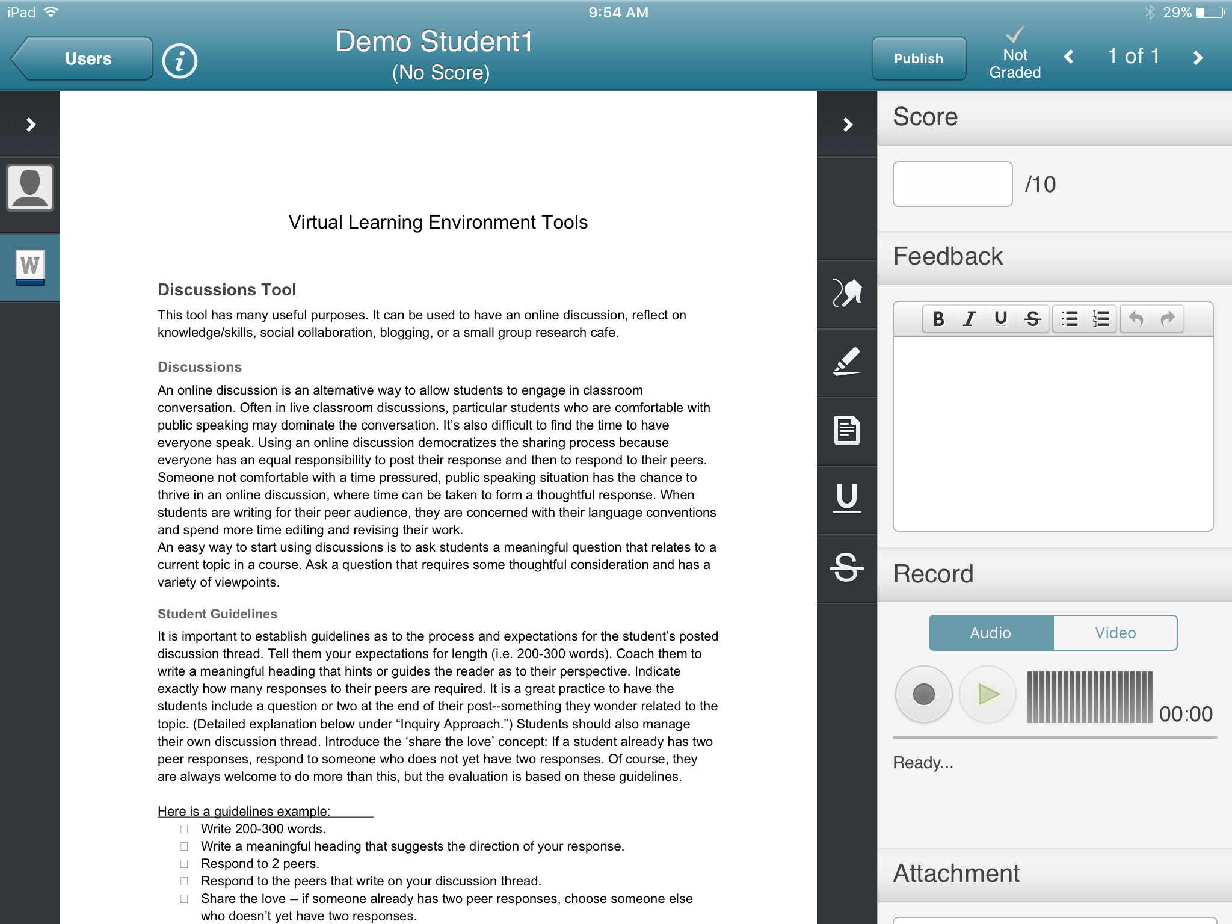Click the Discussions Tool heading
Viewport: 1232px width, 924px height.
pos(227,290)
